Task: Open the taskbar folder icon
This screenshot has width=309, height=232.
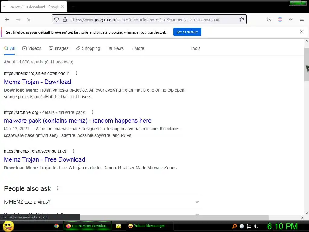Action: coord(118,226)
